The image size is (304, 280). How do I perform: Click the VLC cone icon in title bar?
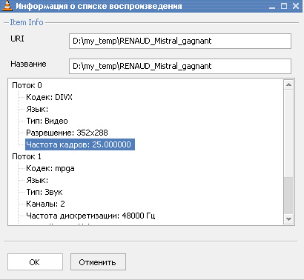pos(7,6)
